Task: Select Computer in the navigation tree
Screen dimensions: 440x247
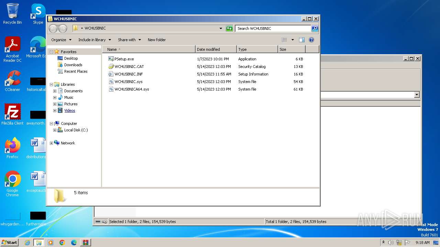Action: [66, 123]
